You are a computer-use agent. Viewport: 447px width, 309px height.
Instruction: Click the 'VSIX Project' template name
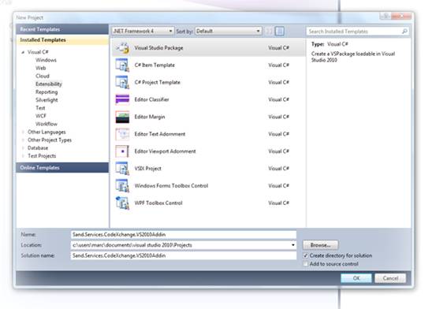147,169
